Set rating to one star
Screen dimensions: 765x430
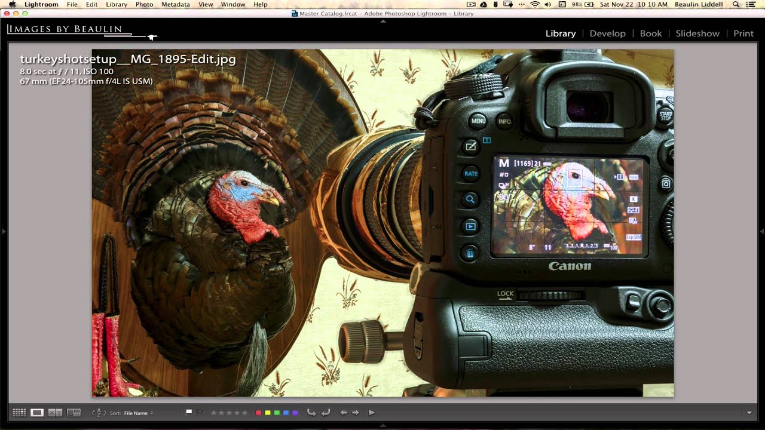click(x=213, y=413)
